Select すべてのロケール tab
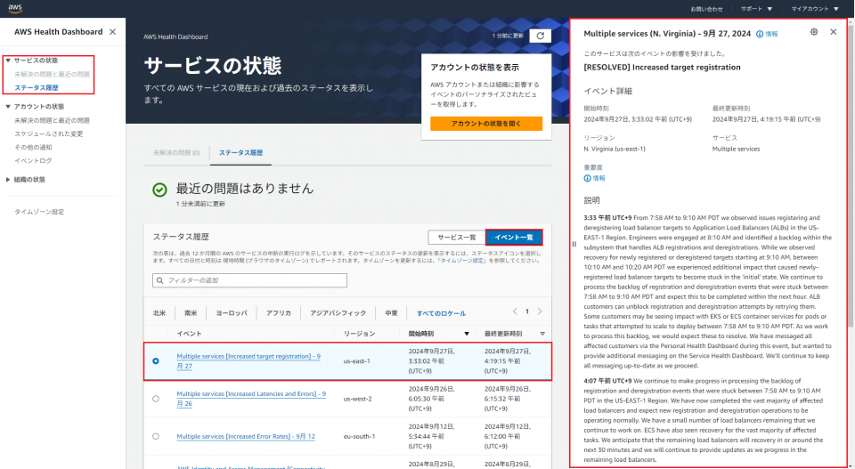Viewport: 855px width, 469px height. click(441, 314)
